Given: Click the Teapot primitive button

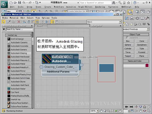Looking at the screenshot, I should click(129, 56).
